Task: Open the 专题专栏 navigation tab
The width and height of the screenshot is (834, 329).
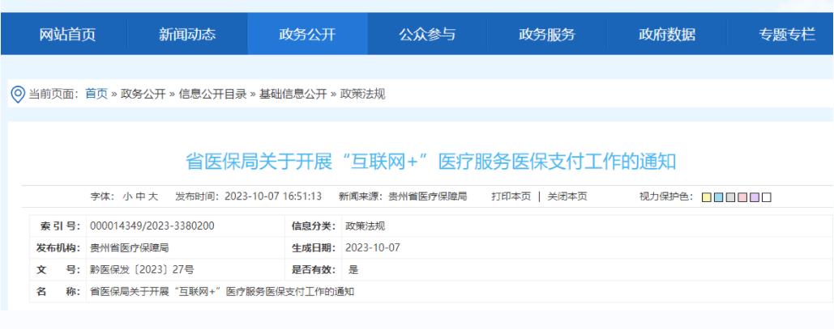Action: pyautogui.click(x=787, y=35)
